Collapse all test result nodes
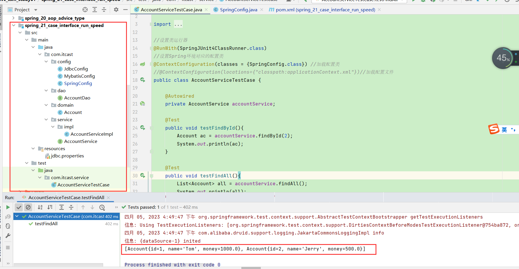Image resolution: width=519 pixels, height=269 pixels. click(71, 207)
